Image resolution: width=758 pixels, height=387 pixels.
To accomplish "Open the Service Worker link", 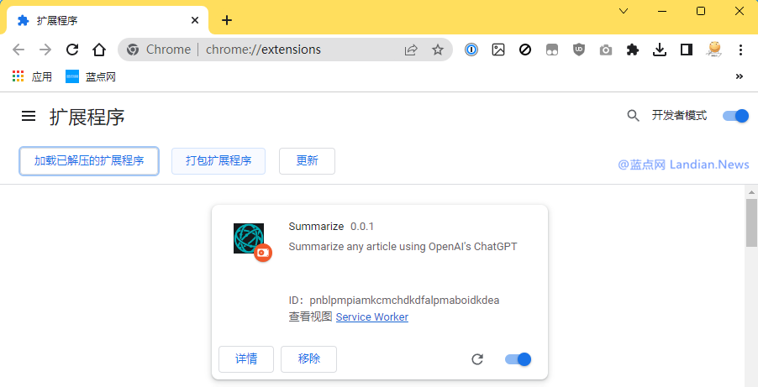I will 371,316.
